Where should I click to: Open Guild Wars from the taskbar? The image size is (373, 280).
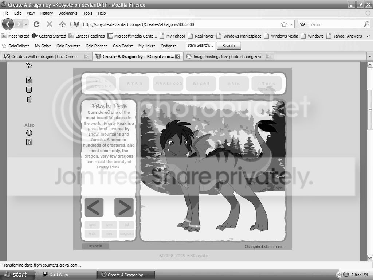(66, 275)
